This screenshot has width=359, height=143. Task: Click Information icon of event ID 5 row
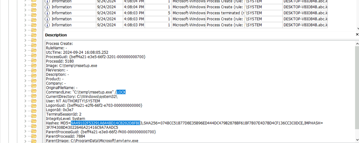pyautogui.click(x=47, y=13)
